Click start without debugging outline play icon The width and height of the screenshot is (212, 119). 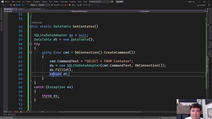[63, 5]
